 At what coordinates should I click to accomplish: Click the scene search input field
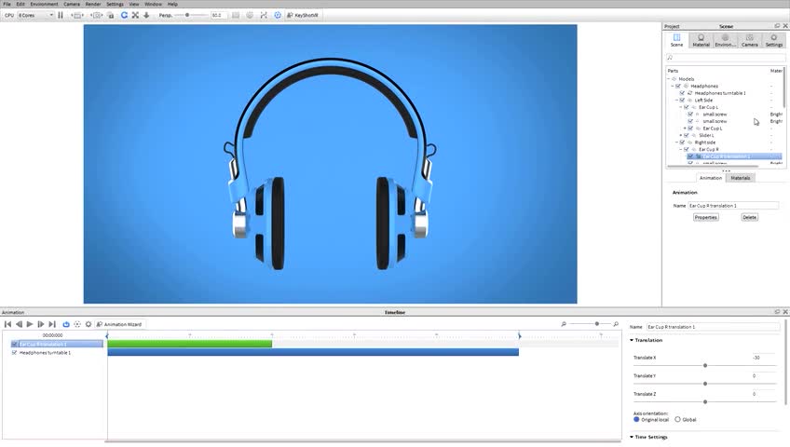tap(726, 58)
